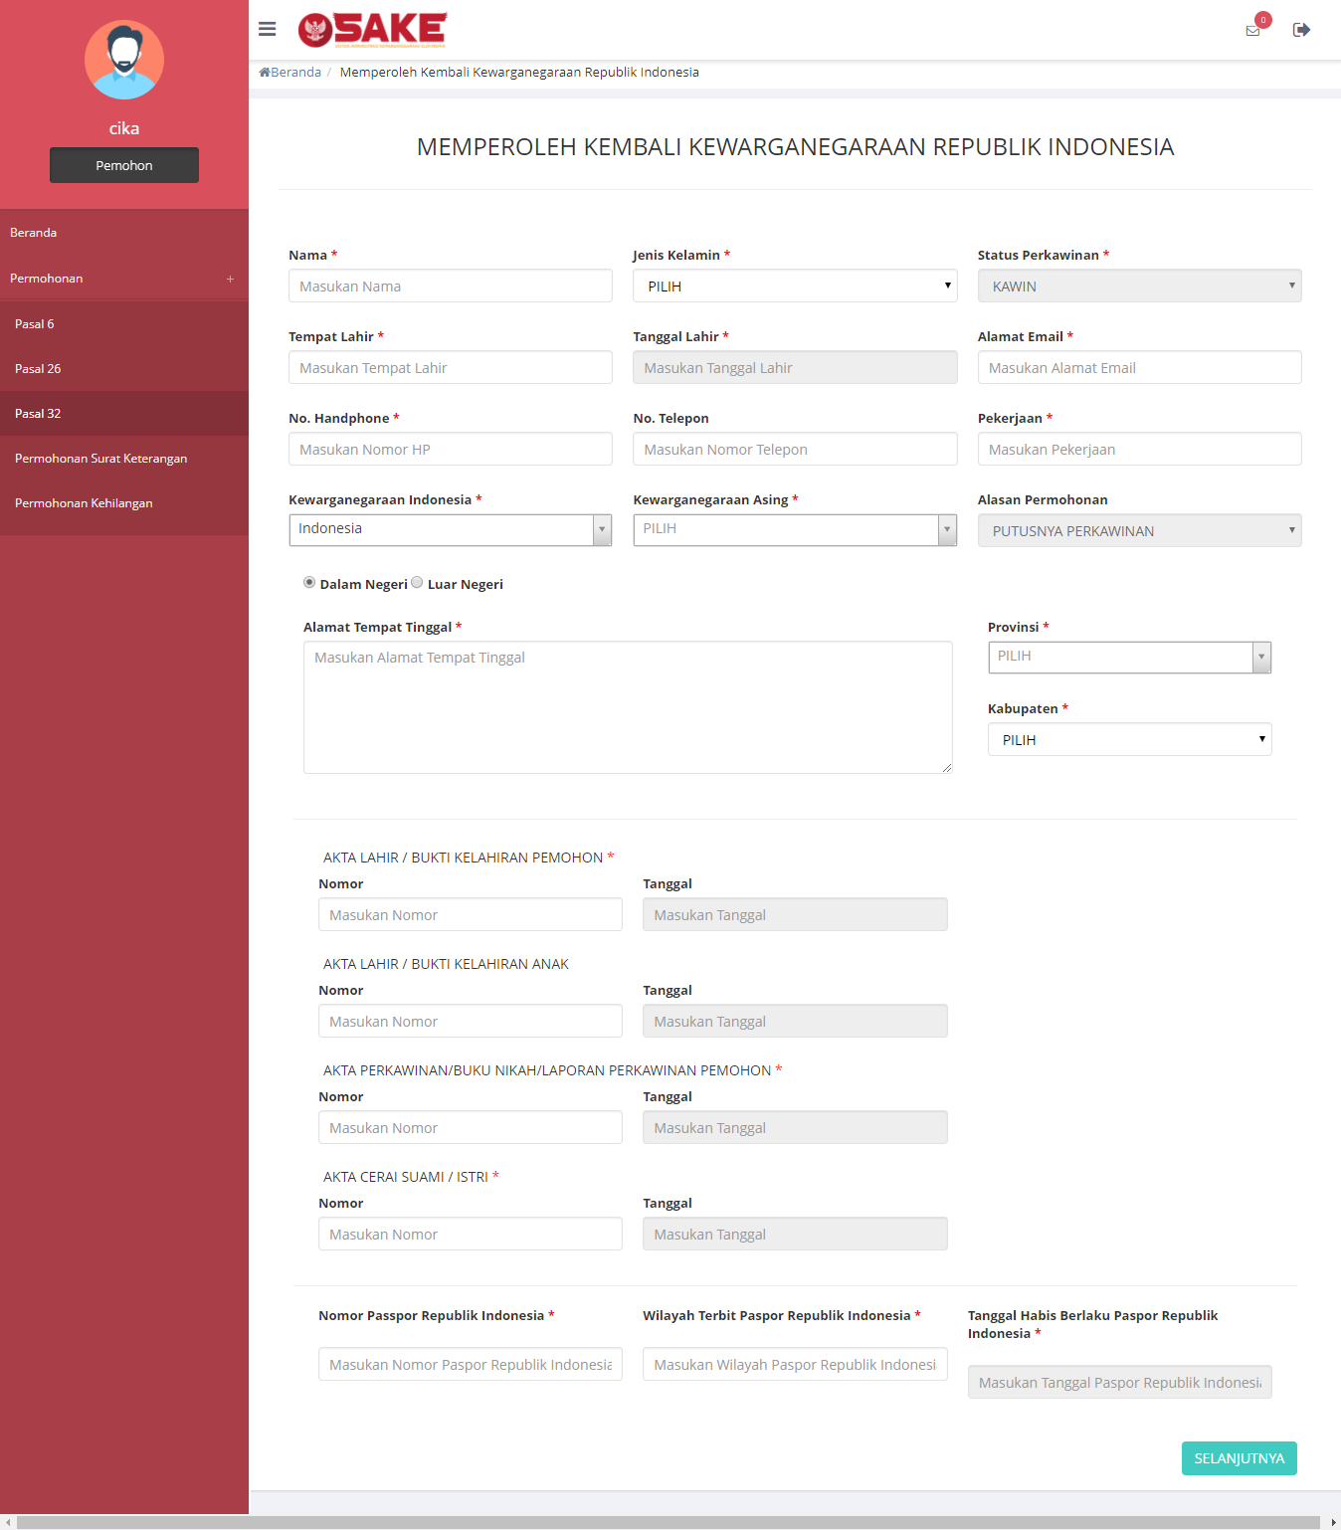Click Tanggal field under Akta Lahir Anak
Image resolution: width=1341 pixels, height=1530 pixels.
tap(795, 1021)
